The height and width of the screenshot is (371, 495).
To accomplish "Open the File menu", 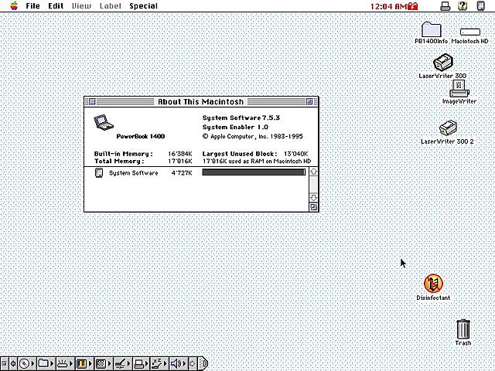I will click(32, 6).
